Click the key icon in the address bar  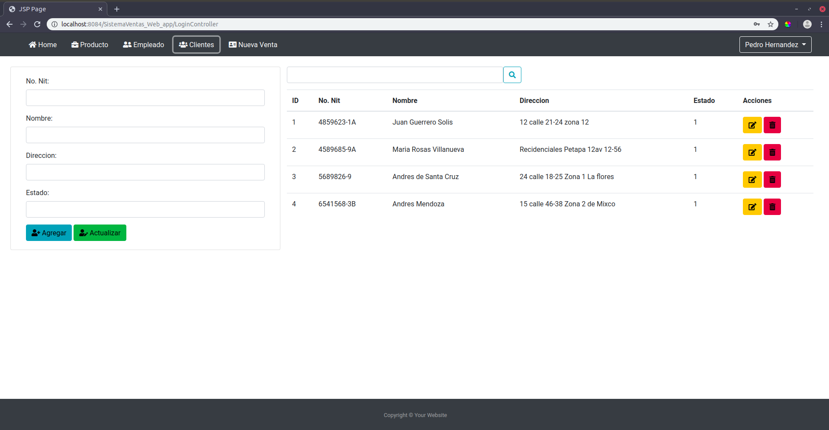coord(757,24)
